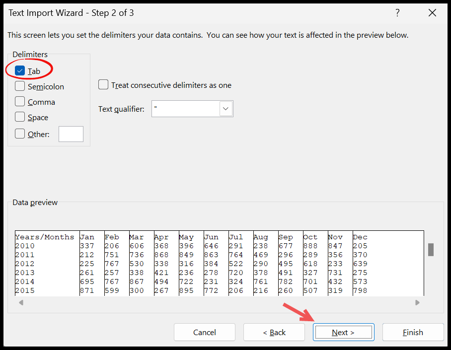Click the Aug column header in preview
The height and width of the screenshot is (350, 451).
click(x=261, y=237)
